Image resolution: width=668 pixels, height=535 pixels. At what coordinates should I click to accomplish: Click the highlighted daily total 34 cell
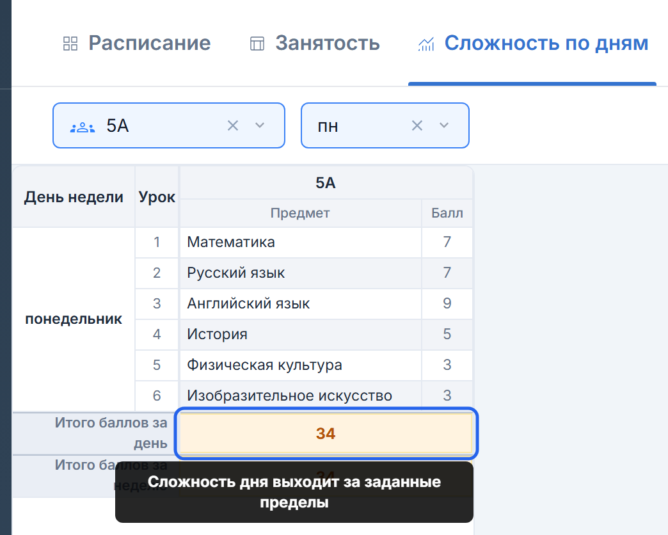(326, 433)
